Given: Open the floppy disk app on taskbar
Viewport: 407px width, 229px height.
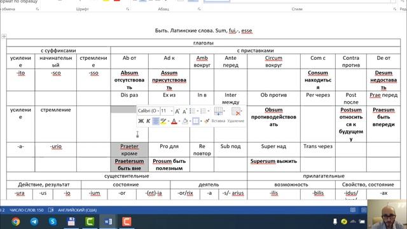Looking at the screenshot, I should 71,222.
